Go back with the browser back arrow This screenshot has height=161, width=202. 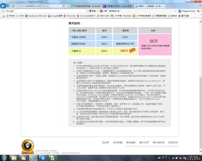tap(3, 6)
